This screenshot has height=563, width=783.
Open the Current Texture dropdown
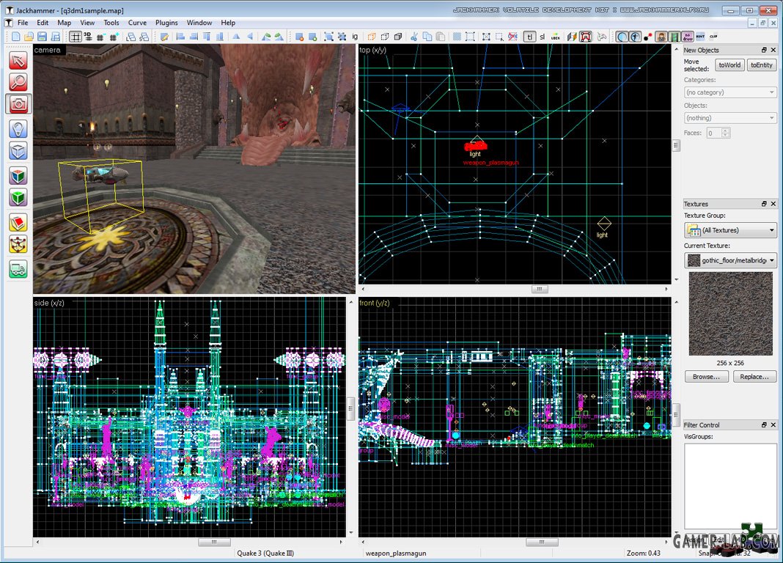pyautogui.click(x=729, y=260)
